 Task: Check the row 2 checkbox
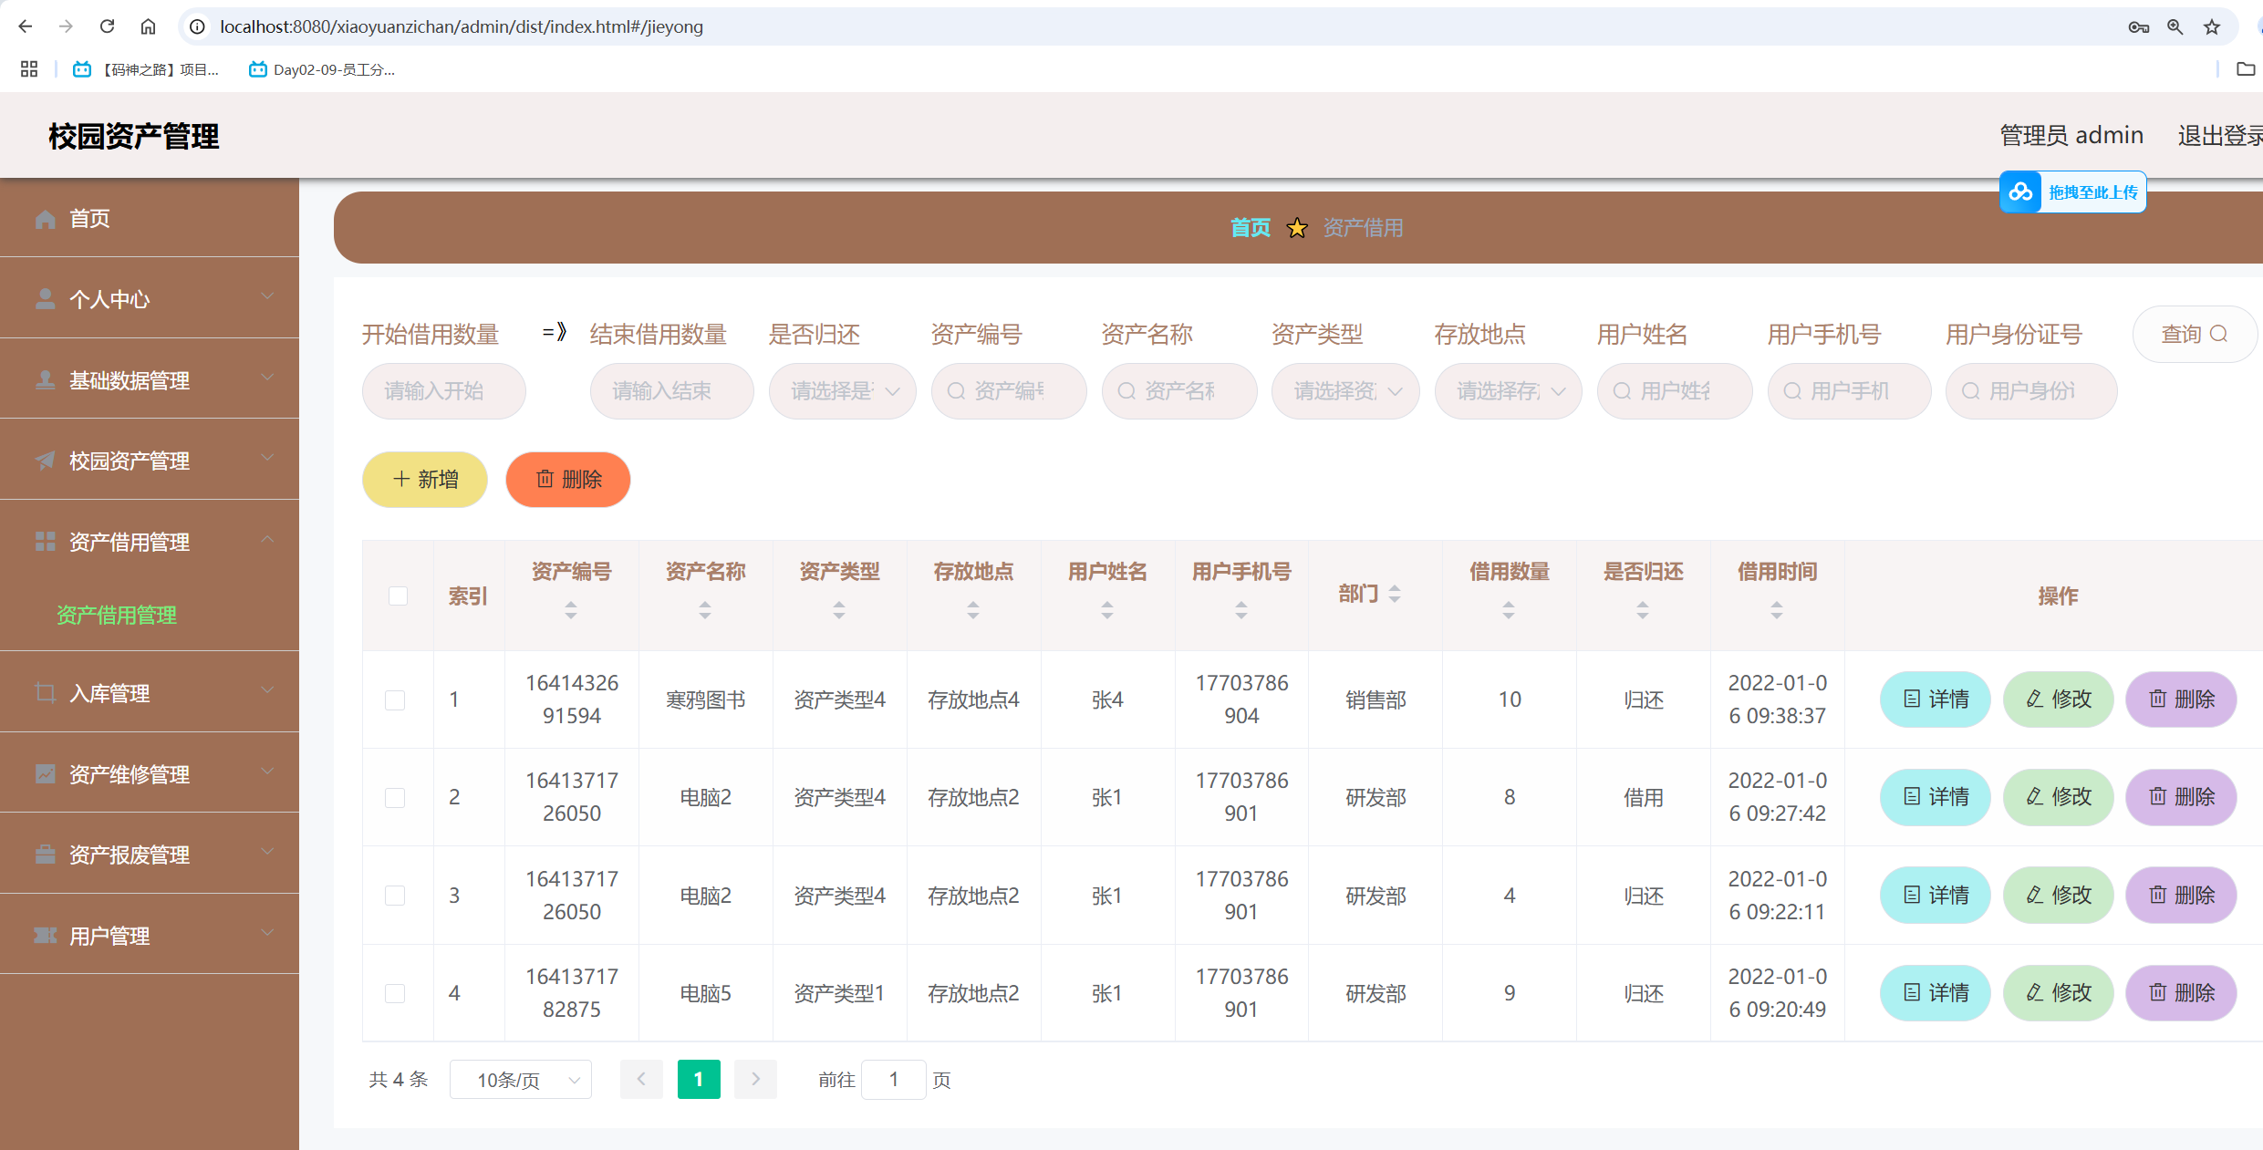[395, 798]
